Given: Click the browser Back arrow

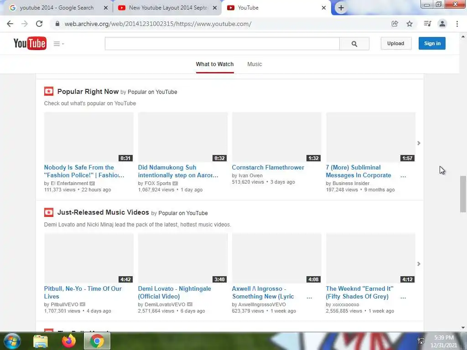Looking at the screenshot, I should [x=10, y=24].
